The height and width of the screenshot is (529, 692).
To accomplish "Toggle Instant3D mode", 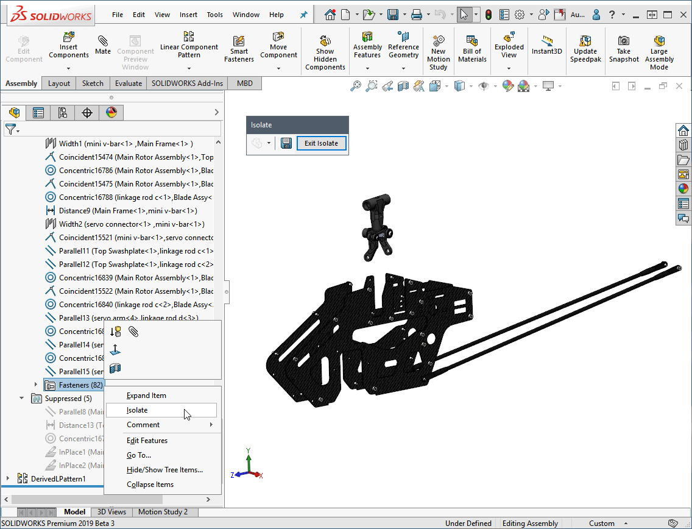I will [547, 45].
